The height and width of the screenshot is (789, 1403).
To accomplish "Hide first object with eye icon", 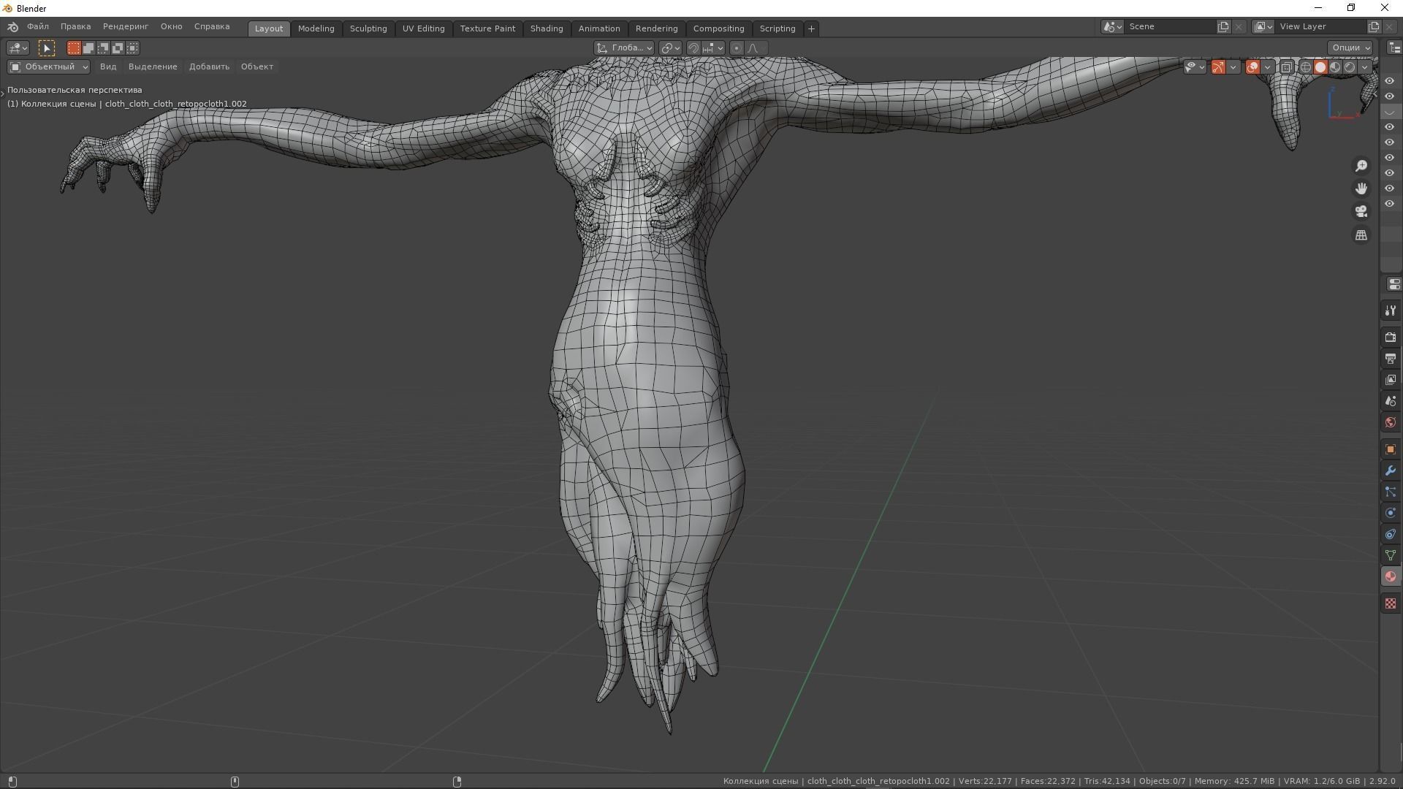I will click(x=1389, y=81).
